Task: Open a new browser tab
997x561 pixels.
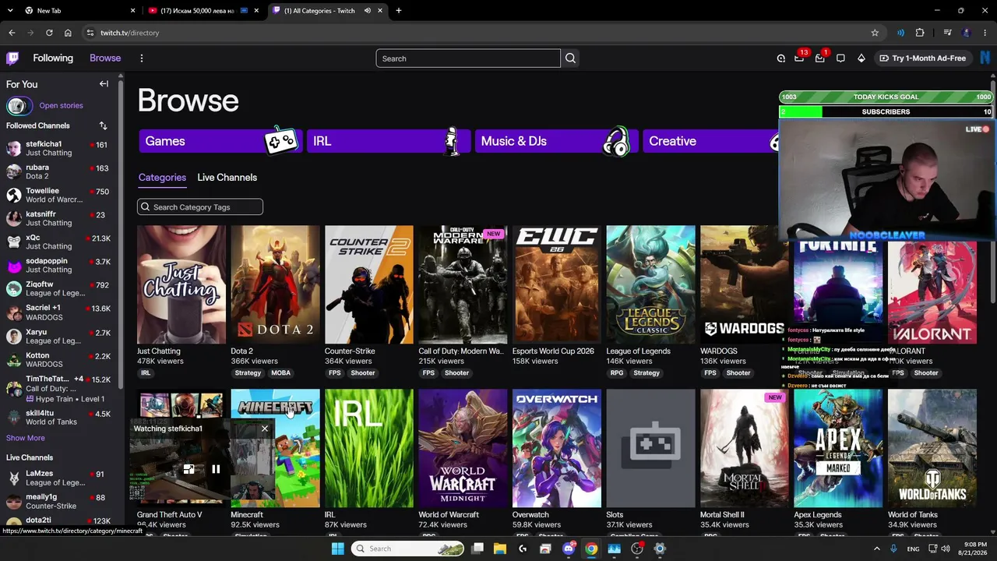Action: tap(399, 11)
